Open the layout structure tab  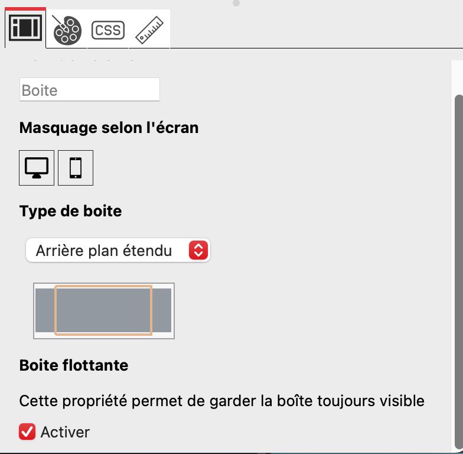tap(25, 28)
